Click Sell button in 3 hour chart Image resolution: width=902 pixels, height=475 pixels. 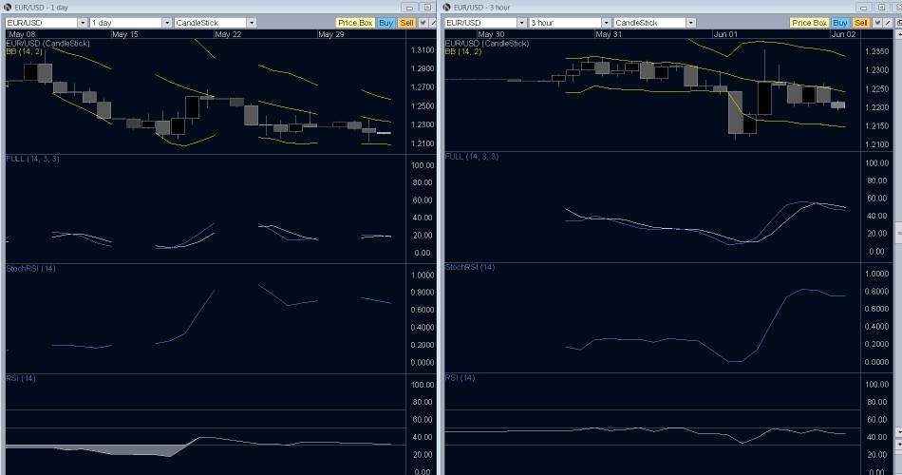pos(860,23)
